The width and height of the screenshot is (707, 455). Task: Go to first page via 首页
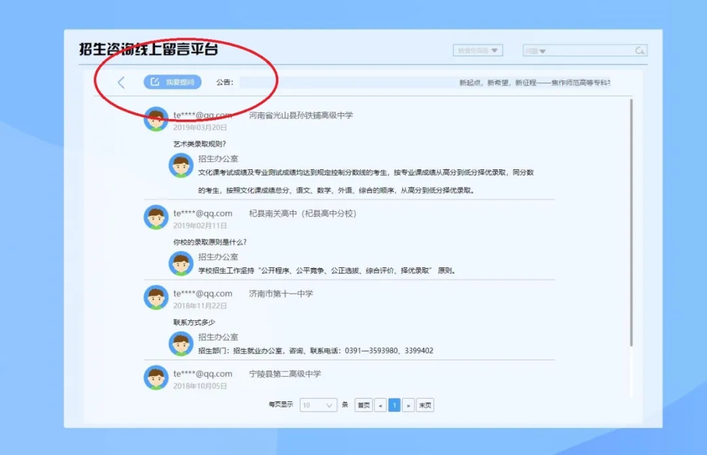[x=363, y=405]
